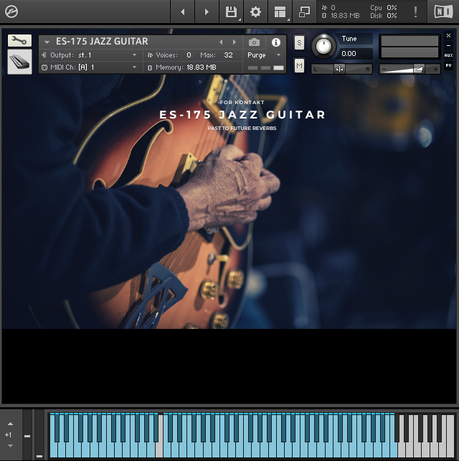This screenshot has width=459, height=461.
Task: Click the previous arrow in top toolbar
Action: pos(182,11)
